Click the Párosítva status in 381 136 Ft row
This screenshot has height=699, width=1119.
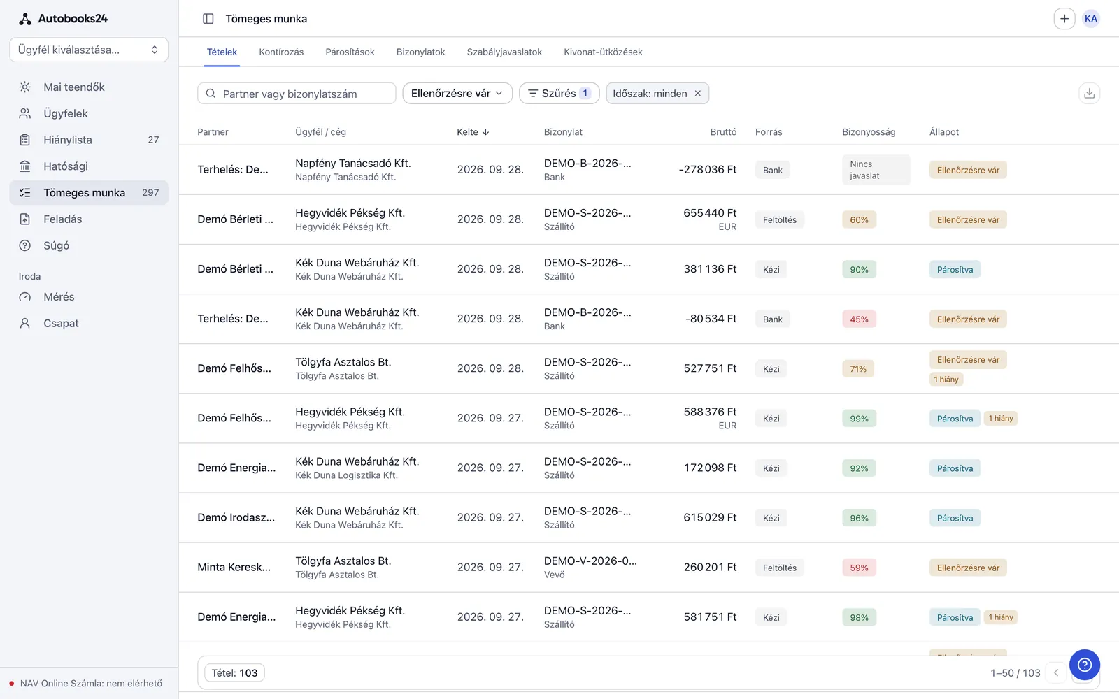(x=955, y=269)
